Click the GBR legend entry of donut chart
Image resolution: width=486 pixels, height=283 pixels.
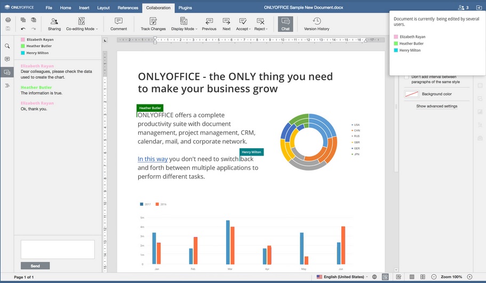pyautogui.click(x=355, y=142)
